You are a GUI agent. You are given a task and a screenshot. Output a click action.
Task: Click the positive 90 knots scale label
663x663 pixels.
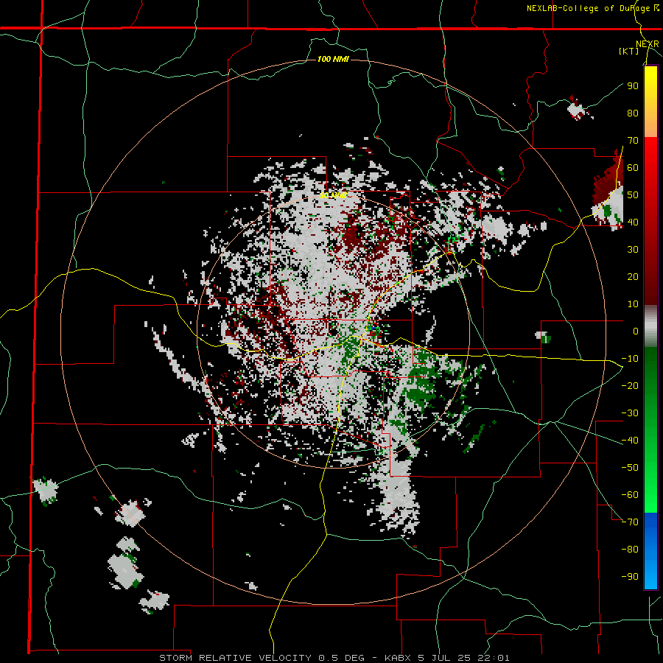[633, 86]
